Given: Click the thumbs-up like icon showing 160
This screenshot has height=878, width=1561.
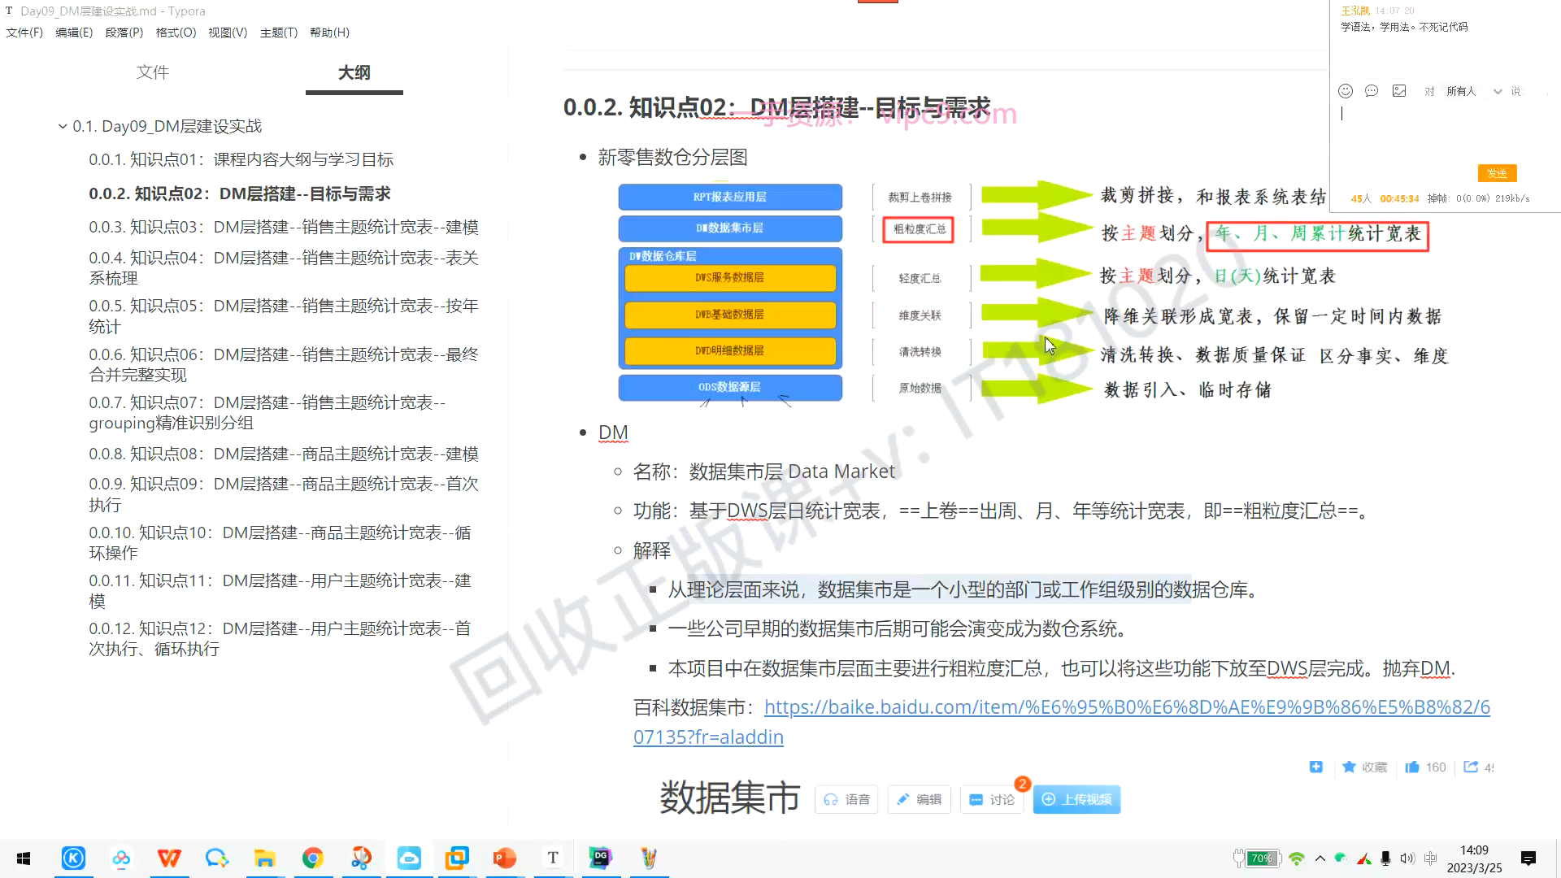Looking at the screenshot, I should point(1412,767).
